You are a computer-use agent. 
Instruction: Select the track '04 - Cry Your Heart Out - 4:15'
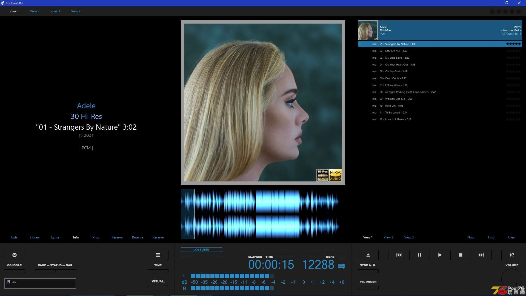(440, 64)
